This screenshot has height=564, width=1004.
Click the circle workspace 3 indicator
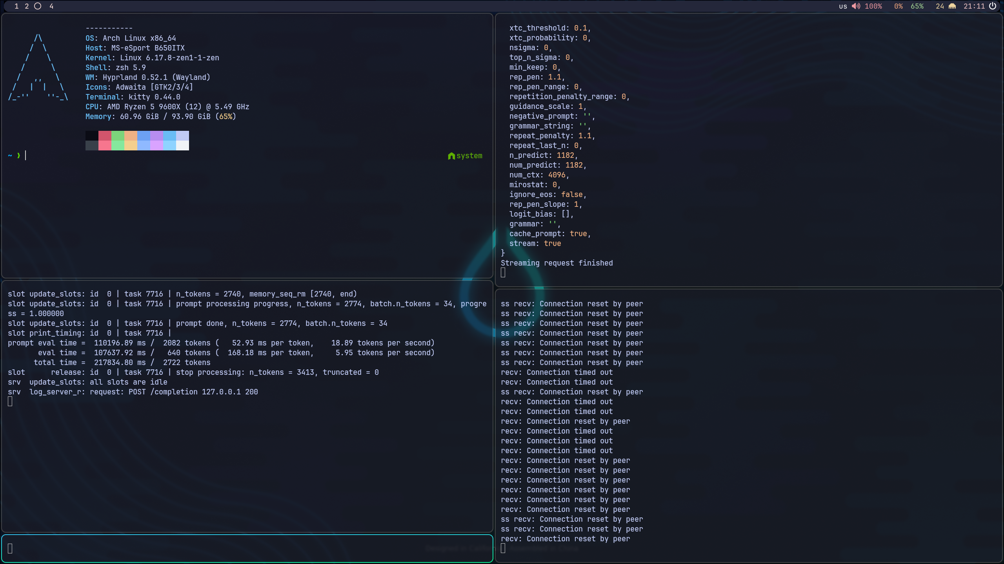tap(38, 6)
